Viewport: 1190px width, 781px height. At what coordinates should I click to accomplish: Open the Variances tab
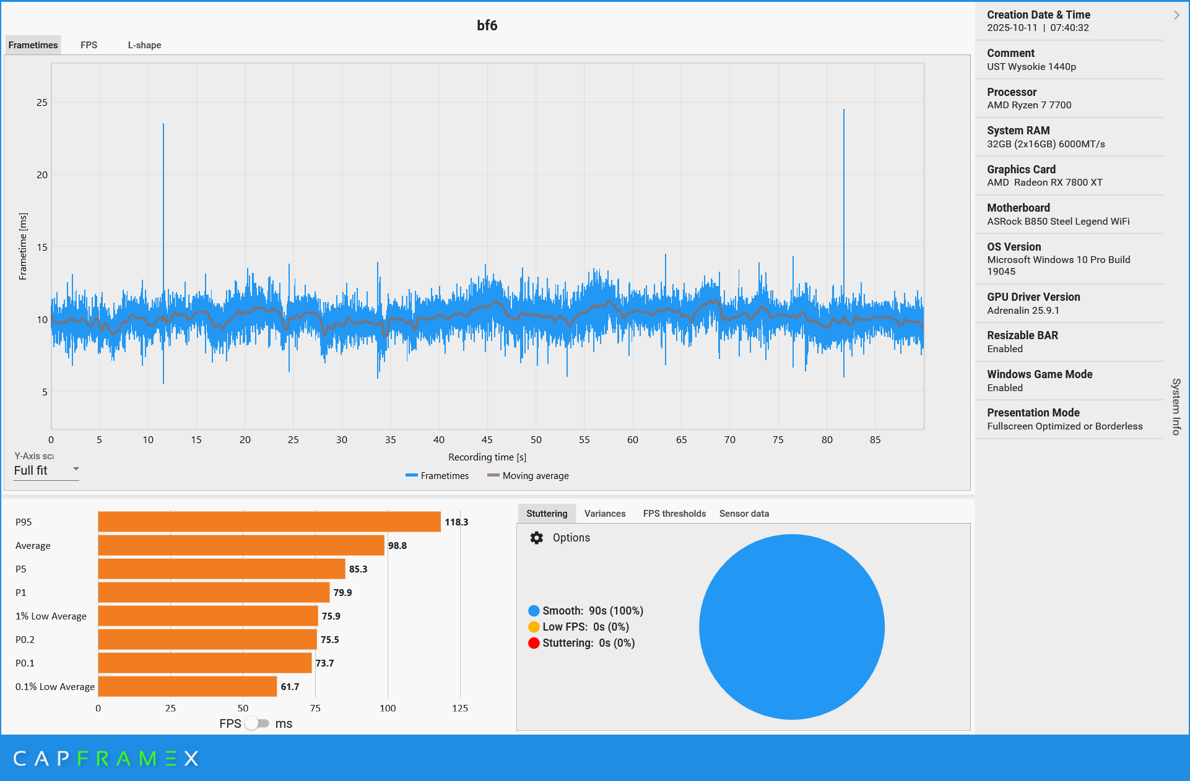point(604,514)
